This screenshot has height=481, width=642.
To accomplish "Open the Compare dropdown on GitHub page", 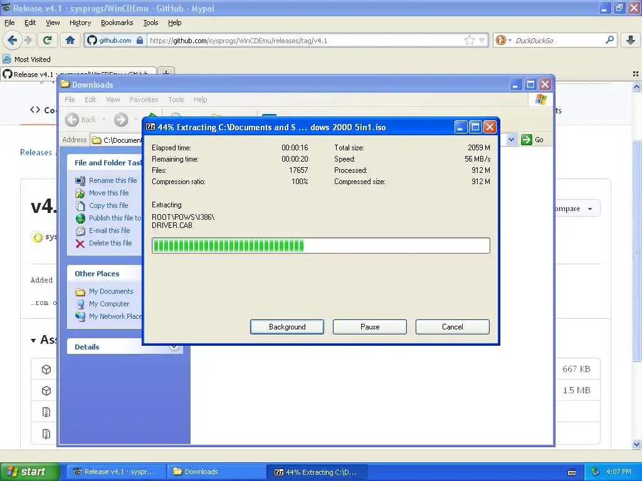I will pyautogui.click(x=577, y=209).
